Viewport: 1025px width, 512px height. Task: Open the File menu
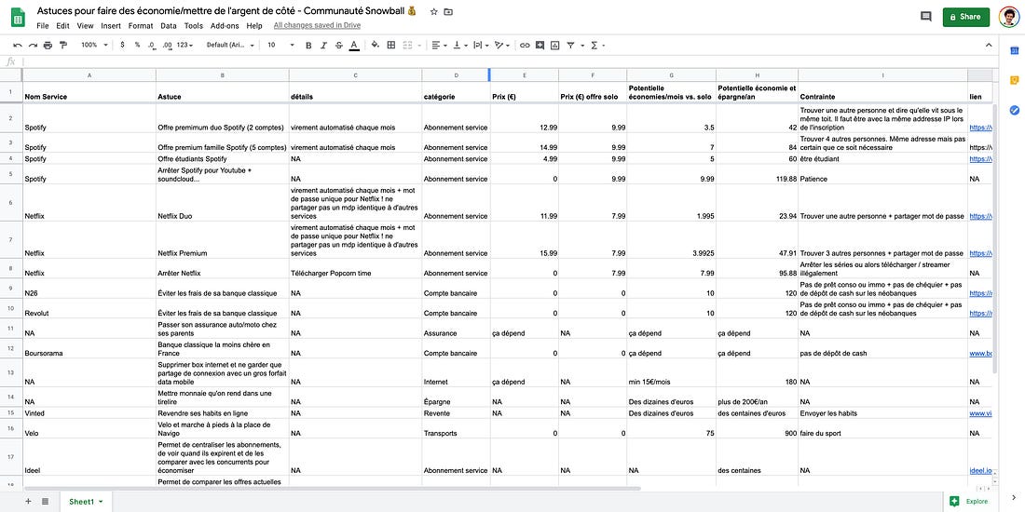pos(43,26)
